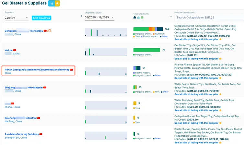This screenshot has height=145, width=244.
Task: Click the yellow star button in page title
Action: pos(57,4)
